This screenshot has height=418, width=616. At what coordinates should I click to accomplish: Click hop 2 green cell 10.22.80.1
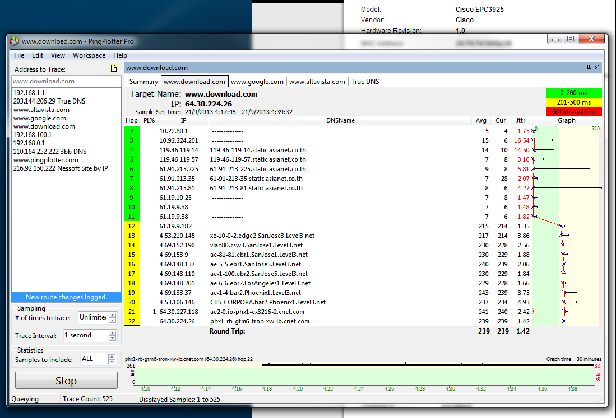tap(132, 131)
